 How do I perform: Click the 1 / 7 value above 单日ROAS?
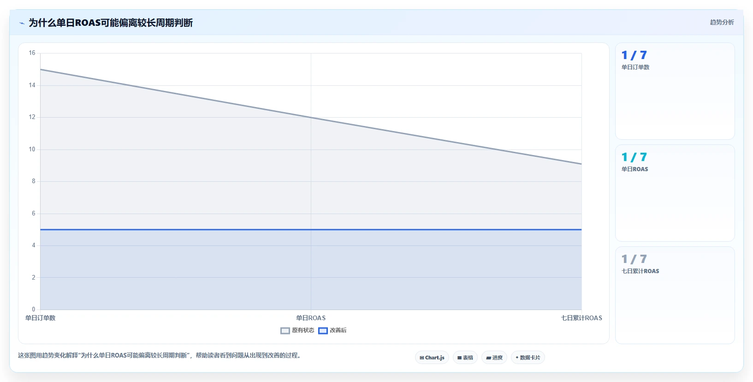pyautogui.click(x=634, y=157)
